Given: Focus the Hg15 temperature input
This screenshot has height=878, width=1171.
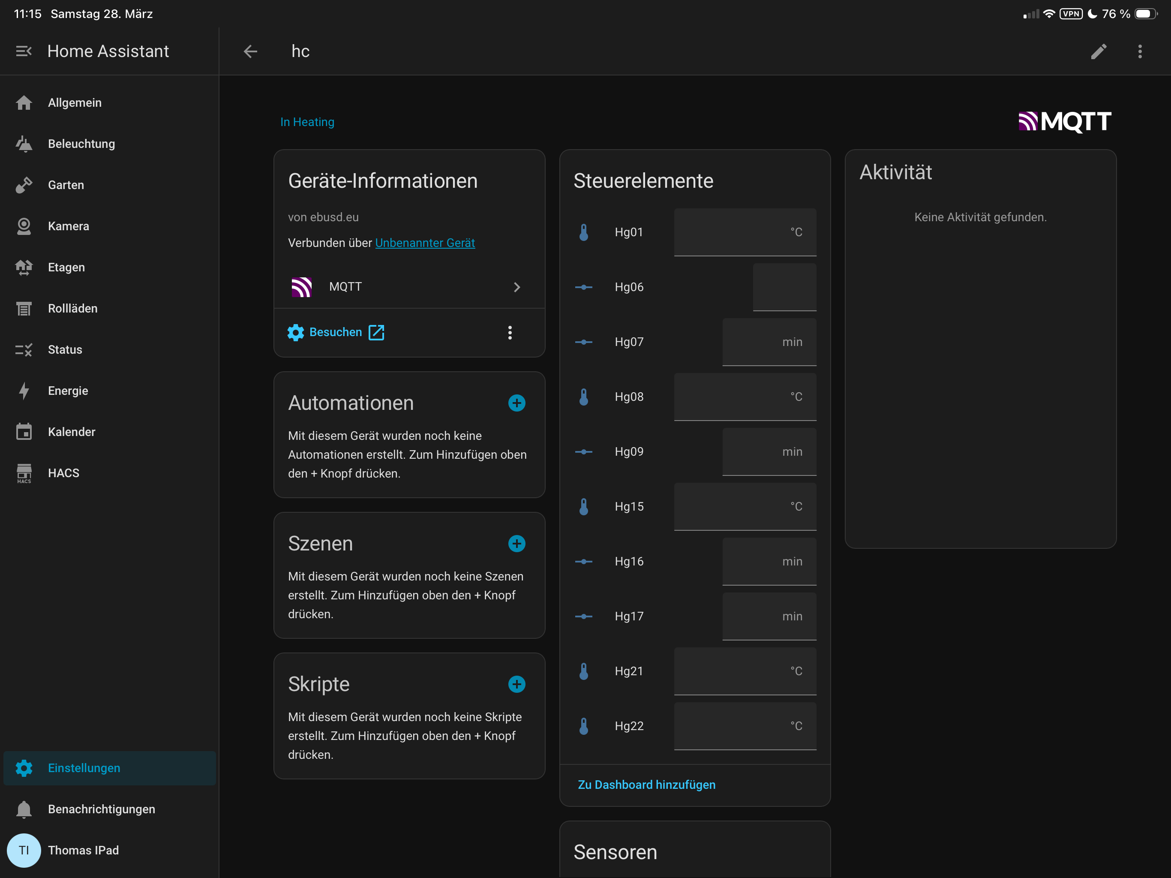Looking at the screenshot, I should click(x=745, y=506).
